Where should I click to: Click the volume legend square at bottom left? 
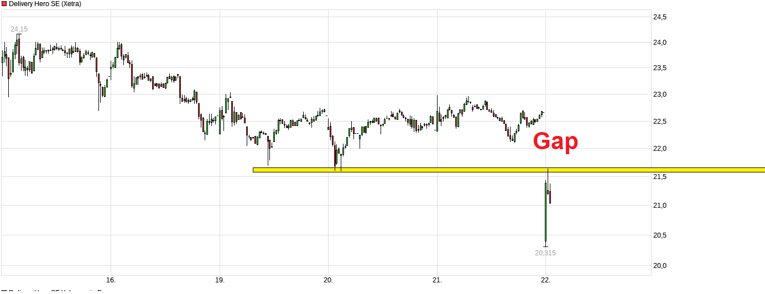[4, 291]
